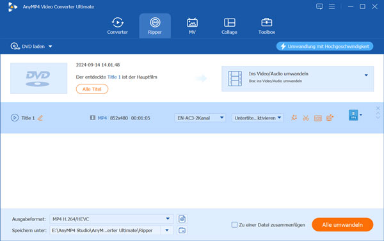
Task: Click the 2024-09-14 14.01.48 disc name
Action: coord(98,65)
